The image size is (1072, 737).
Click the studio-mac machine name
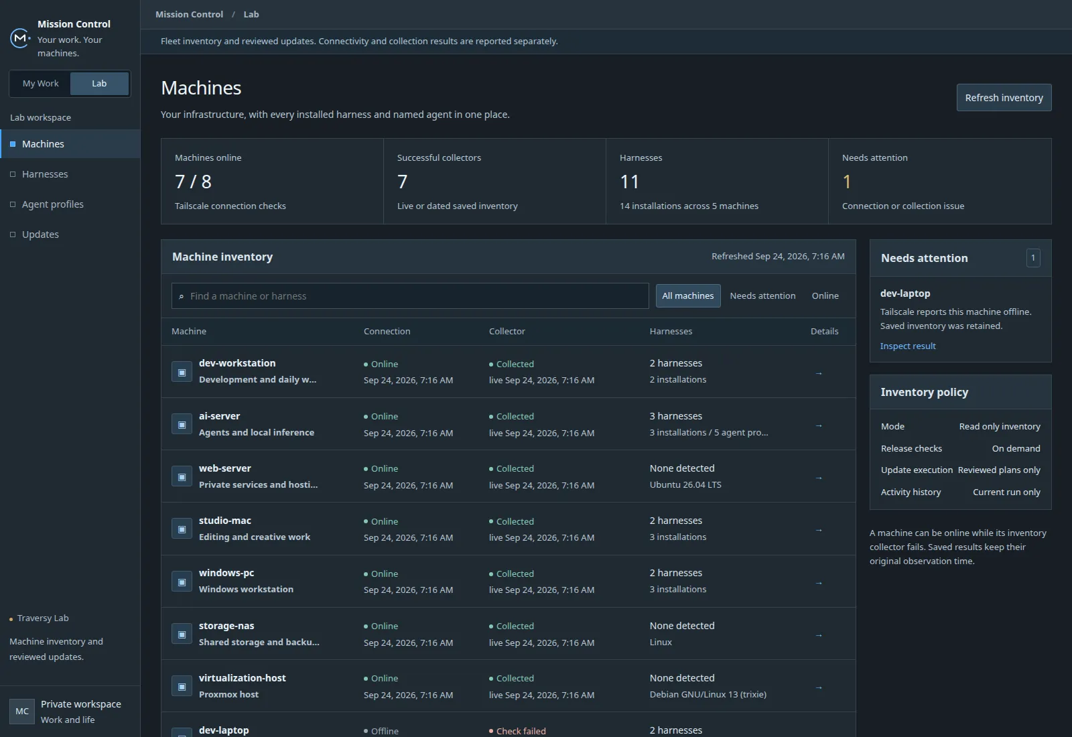tap(225, 521)
